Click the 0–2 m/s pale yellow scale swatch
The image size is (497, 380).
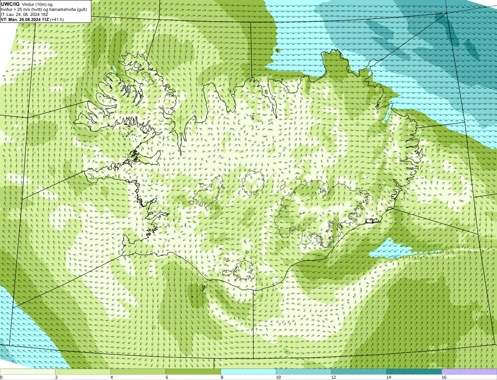coord(28,371)
